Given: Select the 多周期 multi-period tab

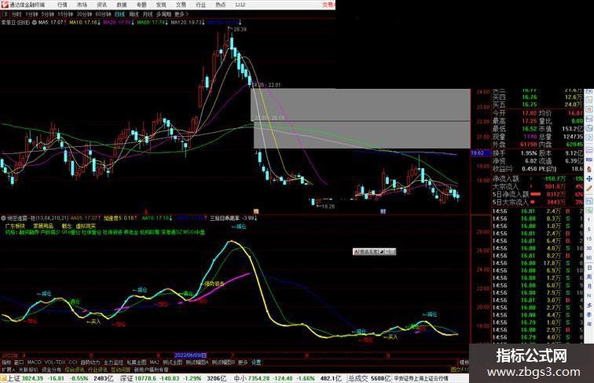Looking at the screenshot, I should [163, 14].
